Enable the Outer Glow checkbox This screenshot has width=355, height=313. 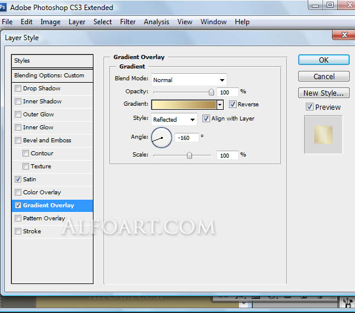(x=18, y=114)
